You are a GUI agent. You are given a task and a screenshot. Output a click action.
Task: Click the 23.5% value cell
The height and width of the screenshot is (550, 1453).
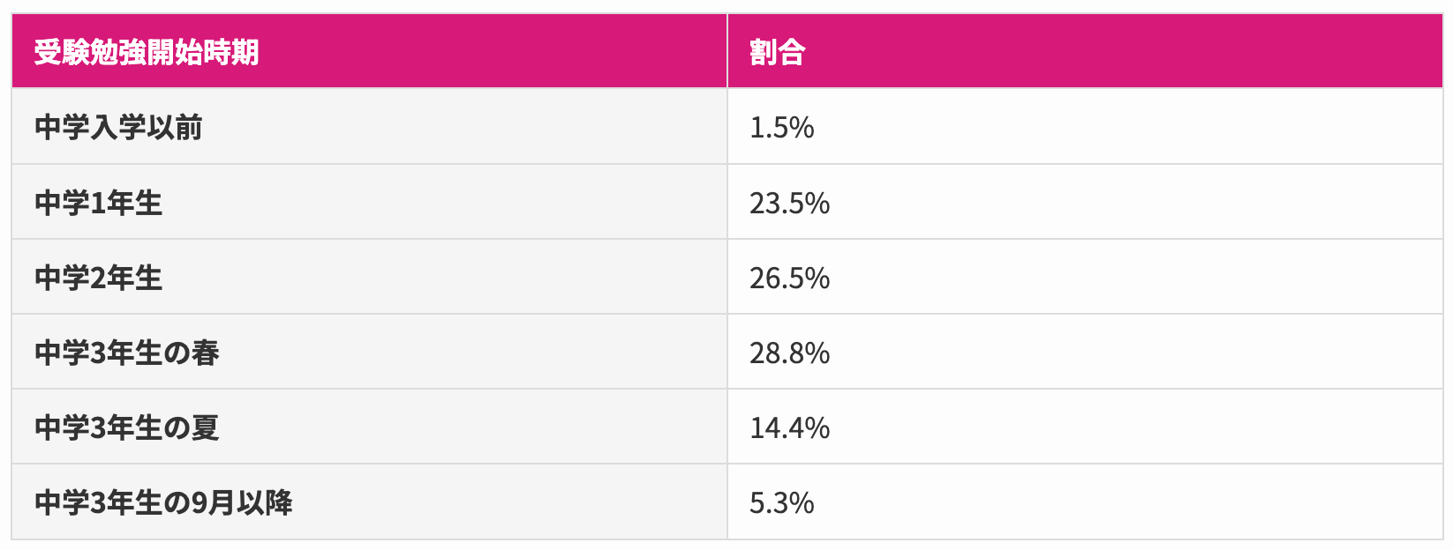pos(789,203)
